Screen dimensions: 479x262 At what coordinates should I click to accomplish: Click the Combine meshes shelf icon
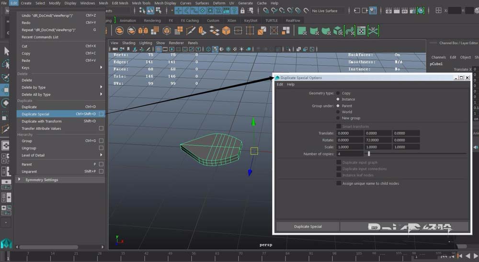coord(119,31)
